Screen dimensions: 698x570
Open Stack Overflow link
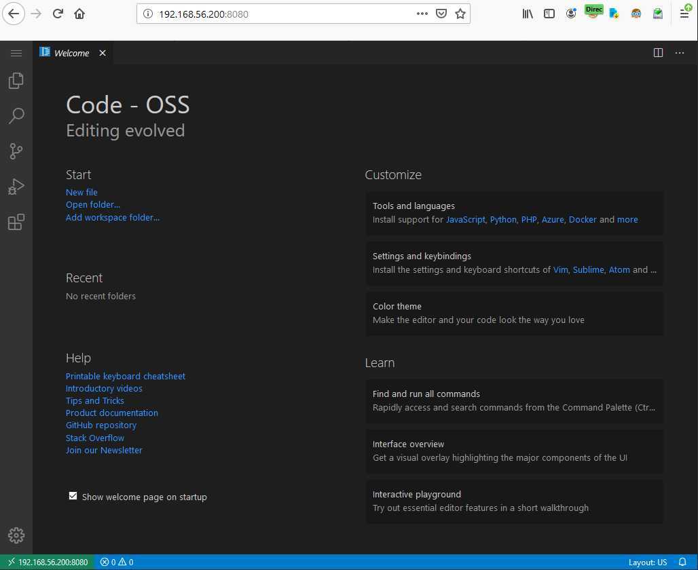[95, 438]
